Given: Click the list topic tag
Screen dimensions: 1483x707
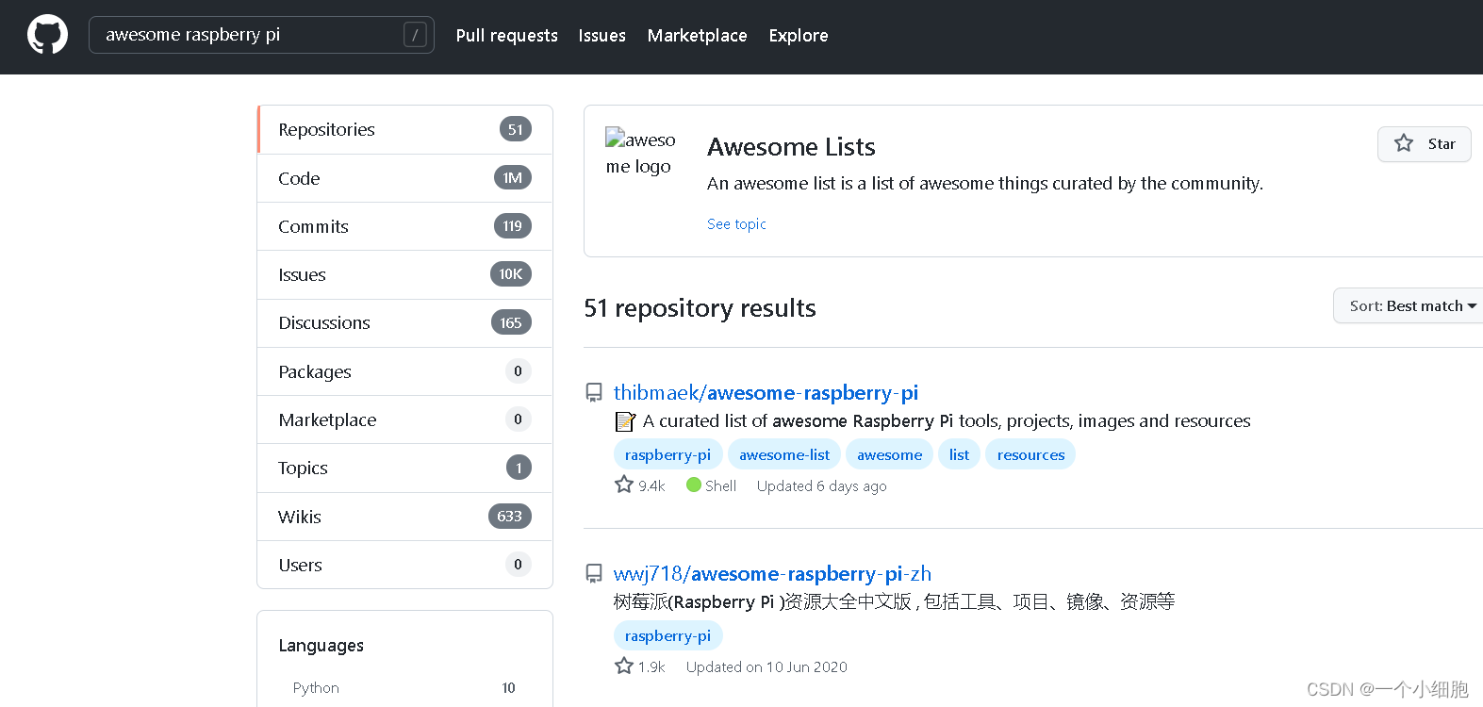Looking at the screenshot, I should (x=959, y=454).
